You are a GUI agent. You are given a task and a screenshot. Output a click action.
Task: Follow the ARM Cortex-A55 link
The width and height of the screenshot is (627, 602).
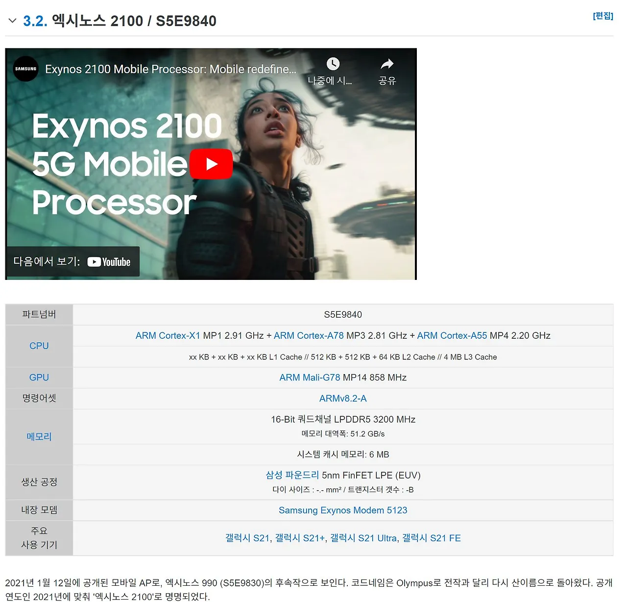452,336
